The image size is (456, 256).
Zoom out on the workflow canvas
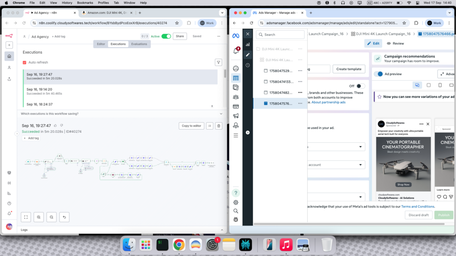51,217
